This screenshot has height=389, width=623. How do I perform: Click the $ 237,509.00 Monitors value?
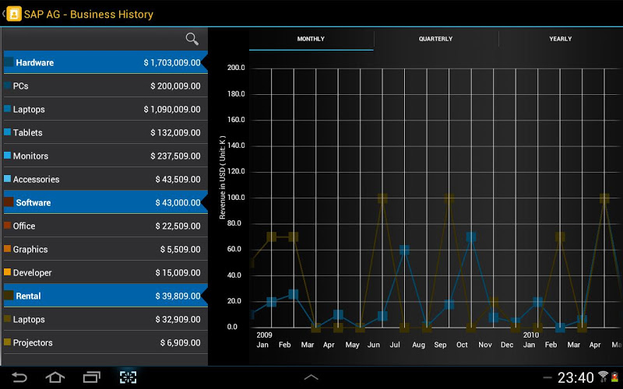[x=175, y=156]
